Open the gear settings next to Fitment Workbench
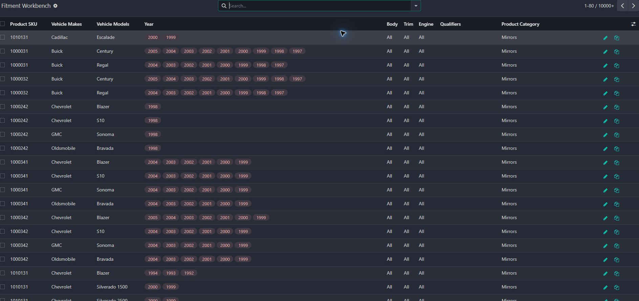The image size is (639, 301). click(56, 6)
